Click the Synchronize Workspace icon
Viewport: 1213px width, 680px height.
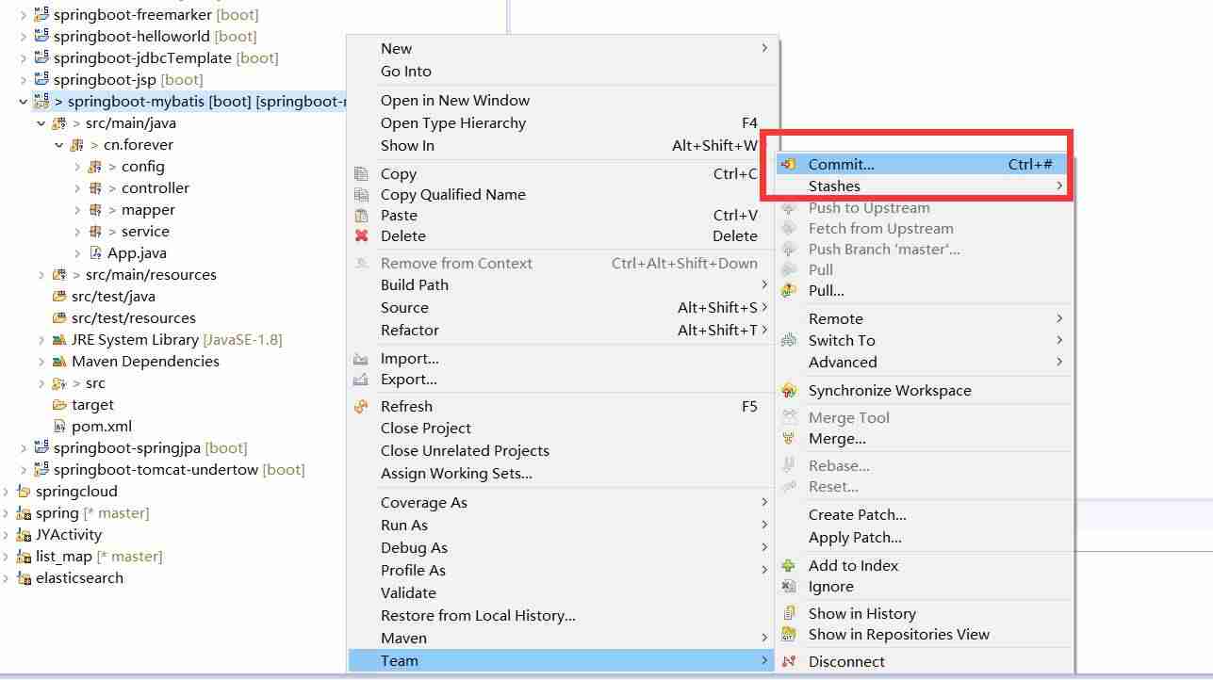pyautogui.click(x=789, y=391)
